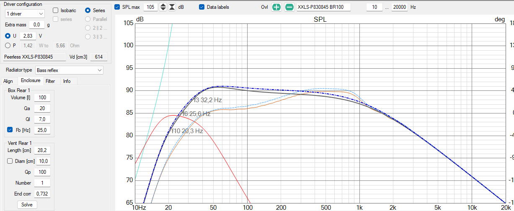Edit the vent Length field 28,2
Viewport: 514px width, 211px height.
click(x=42, y=150)
